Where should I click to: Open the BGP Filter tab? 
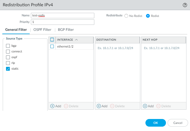pyautogui.click(x=66, y=30)
